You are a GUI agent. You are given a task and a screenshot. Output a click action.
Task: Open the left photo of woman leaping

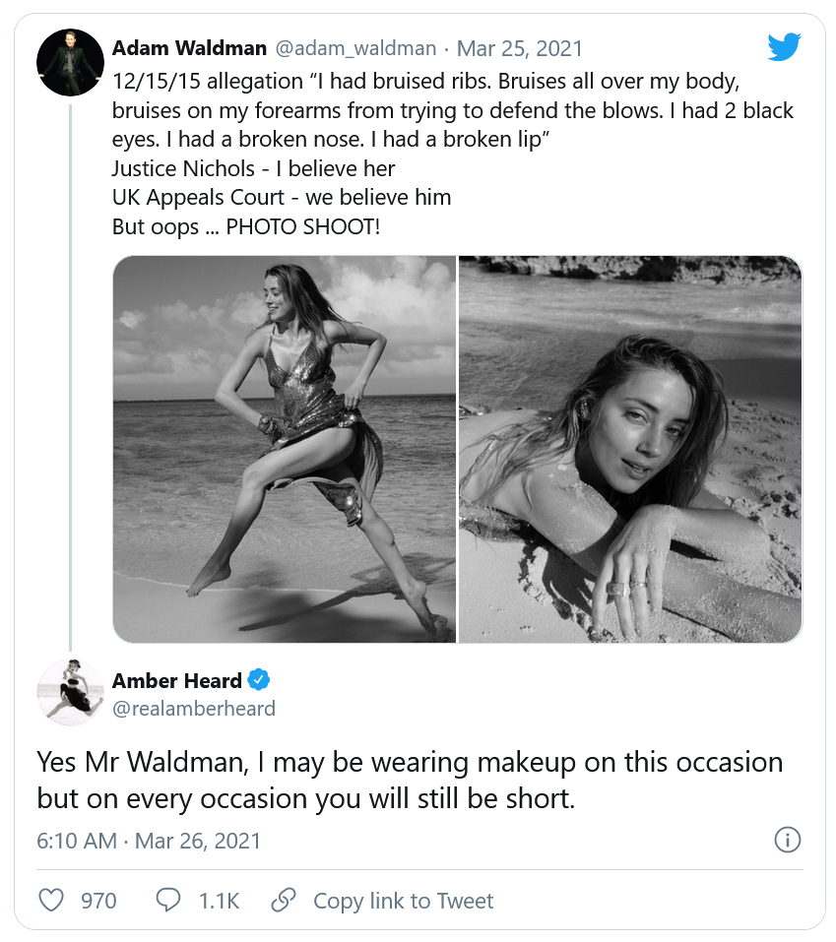tap(285, 449)
